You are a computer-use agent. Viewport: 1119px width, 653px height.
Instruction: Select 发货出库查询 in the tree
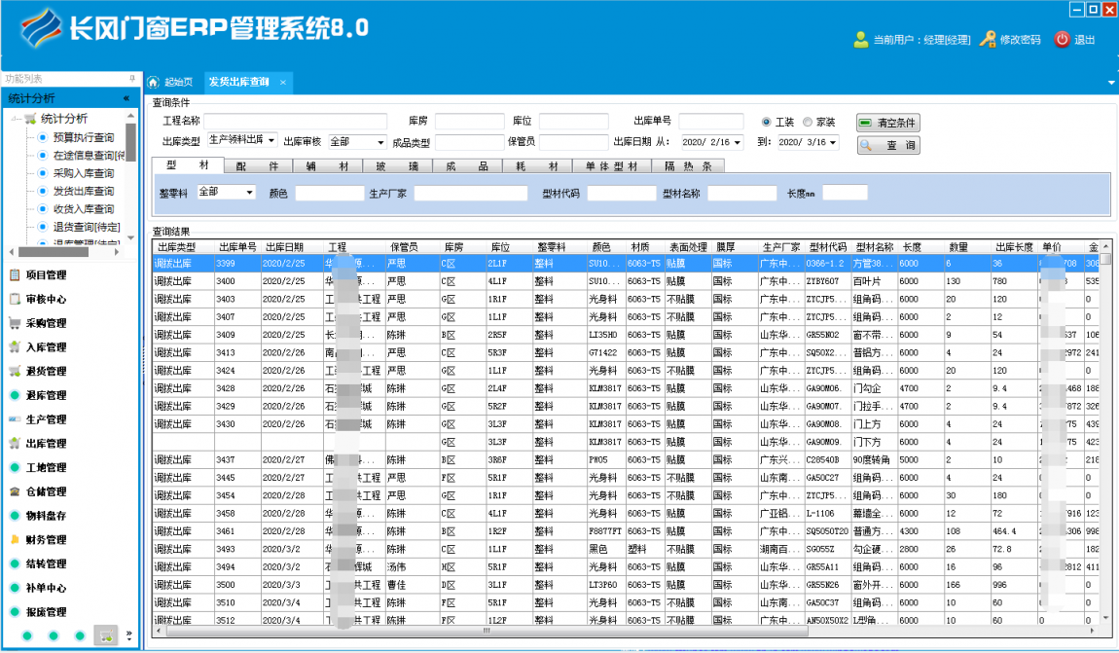[x=83, y=191]
